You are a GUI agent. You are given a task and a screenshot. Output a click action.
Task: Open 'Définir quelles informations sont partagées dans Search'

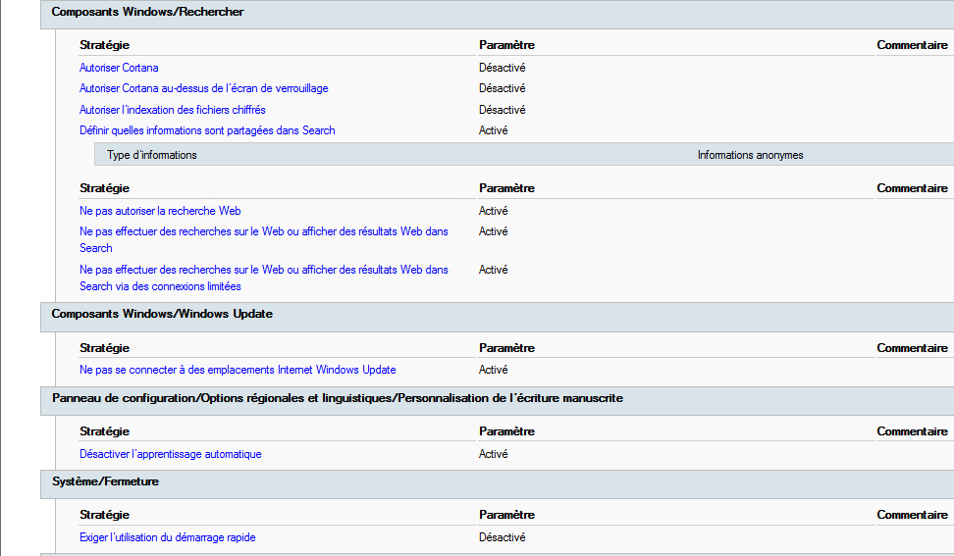[207, 130]
